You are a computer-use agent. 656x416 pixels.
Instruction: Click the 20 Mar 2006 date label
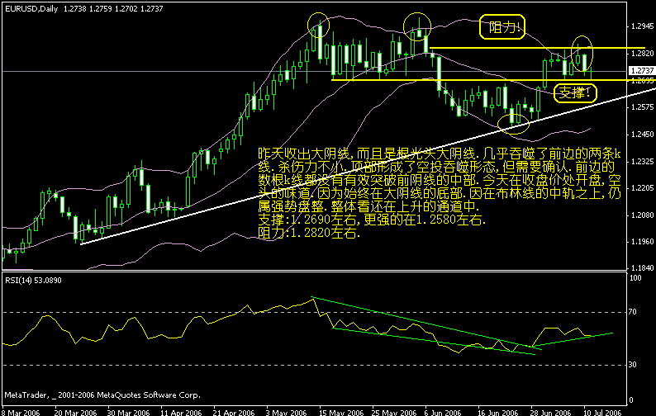[75, 412]
